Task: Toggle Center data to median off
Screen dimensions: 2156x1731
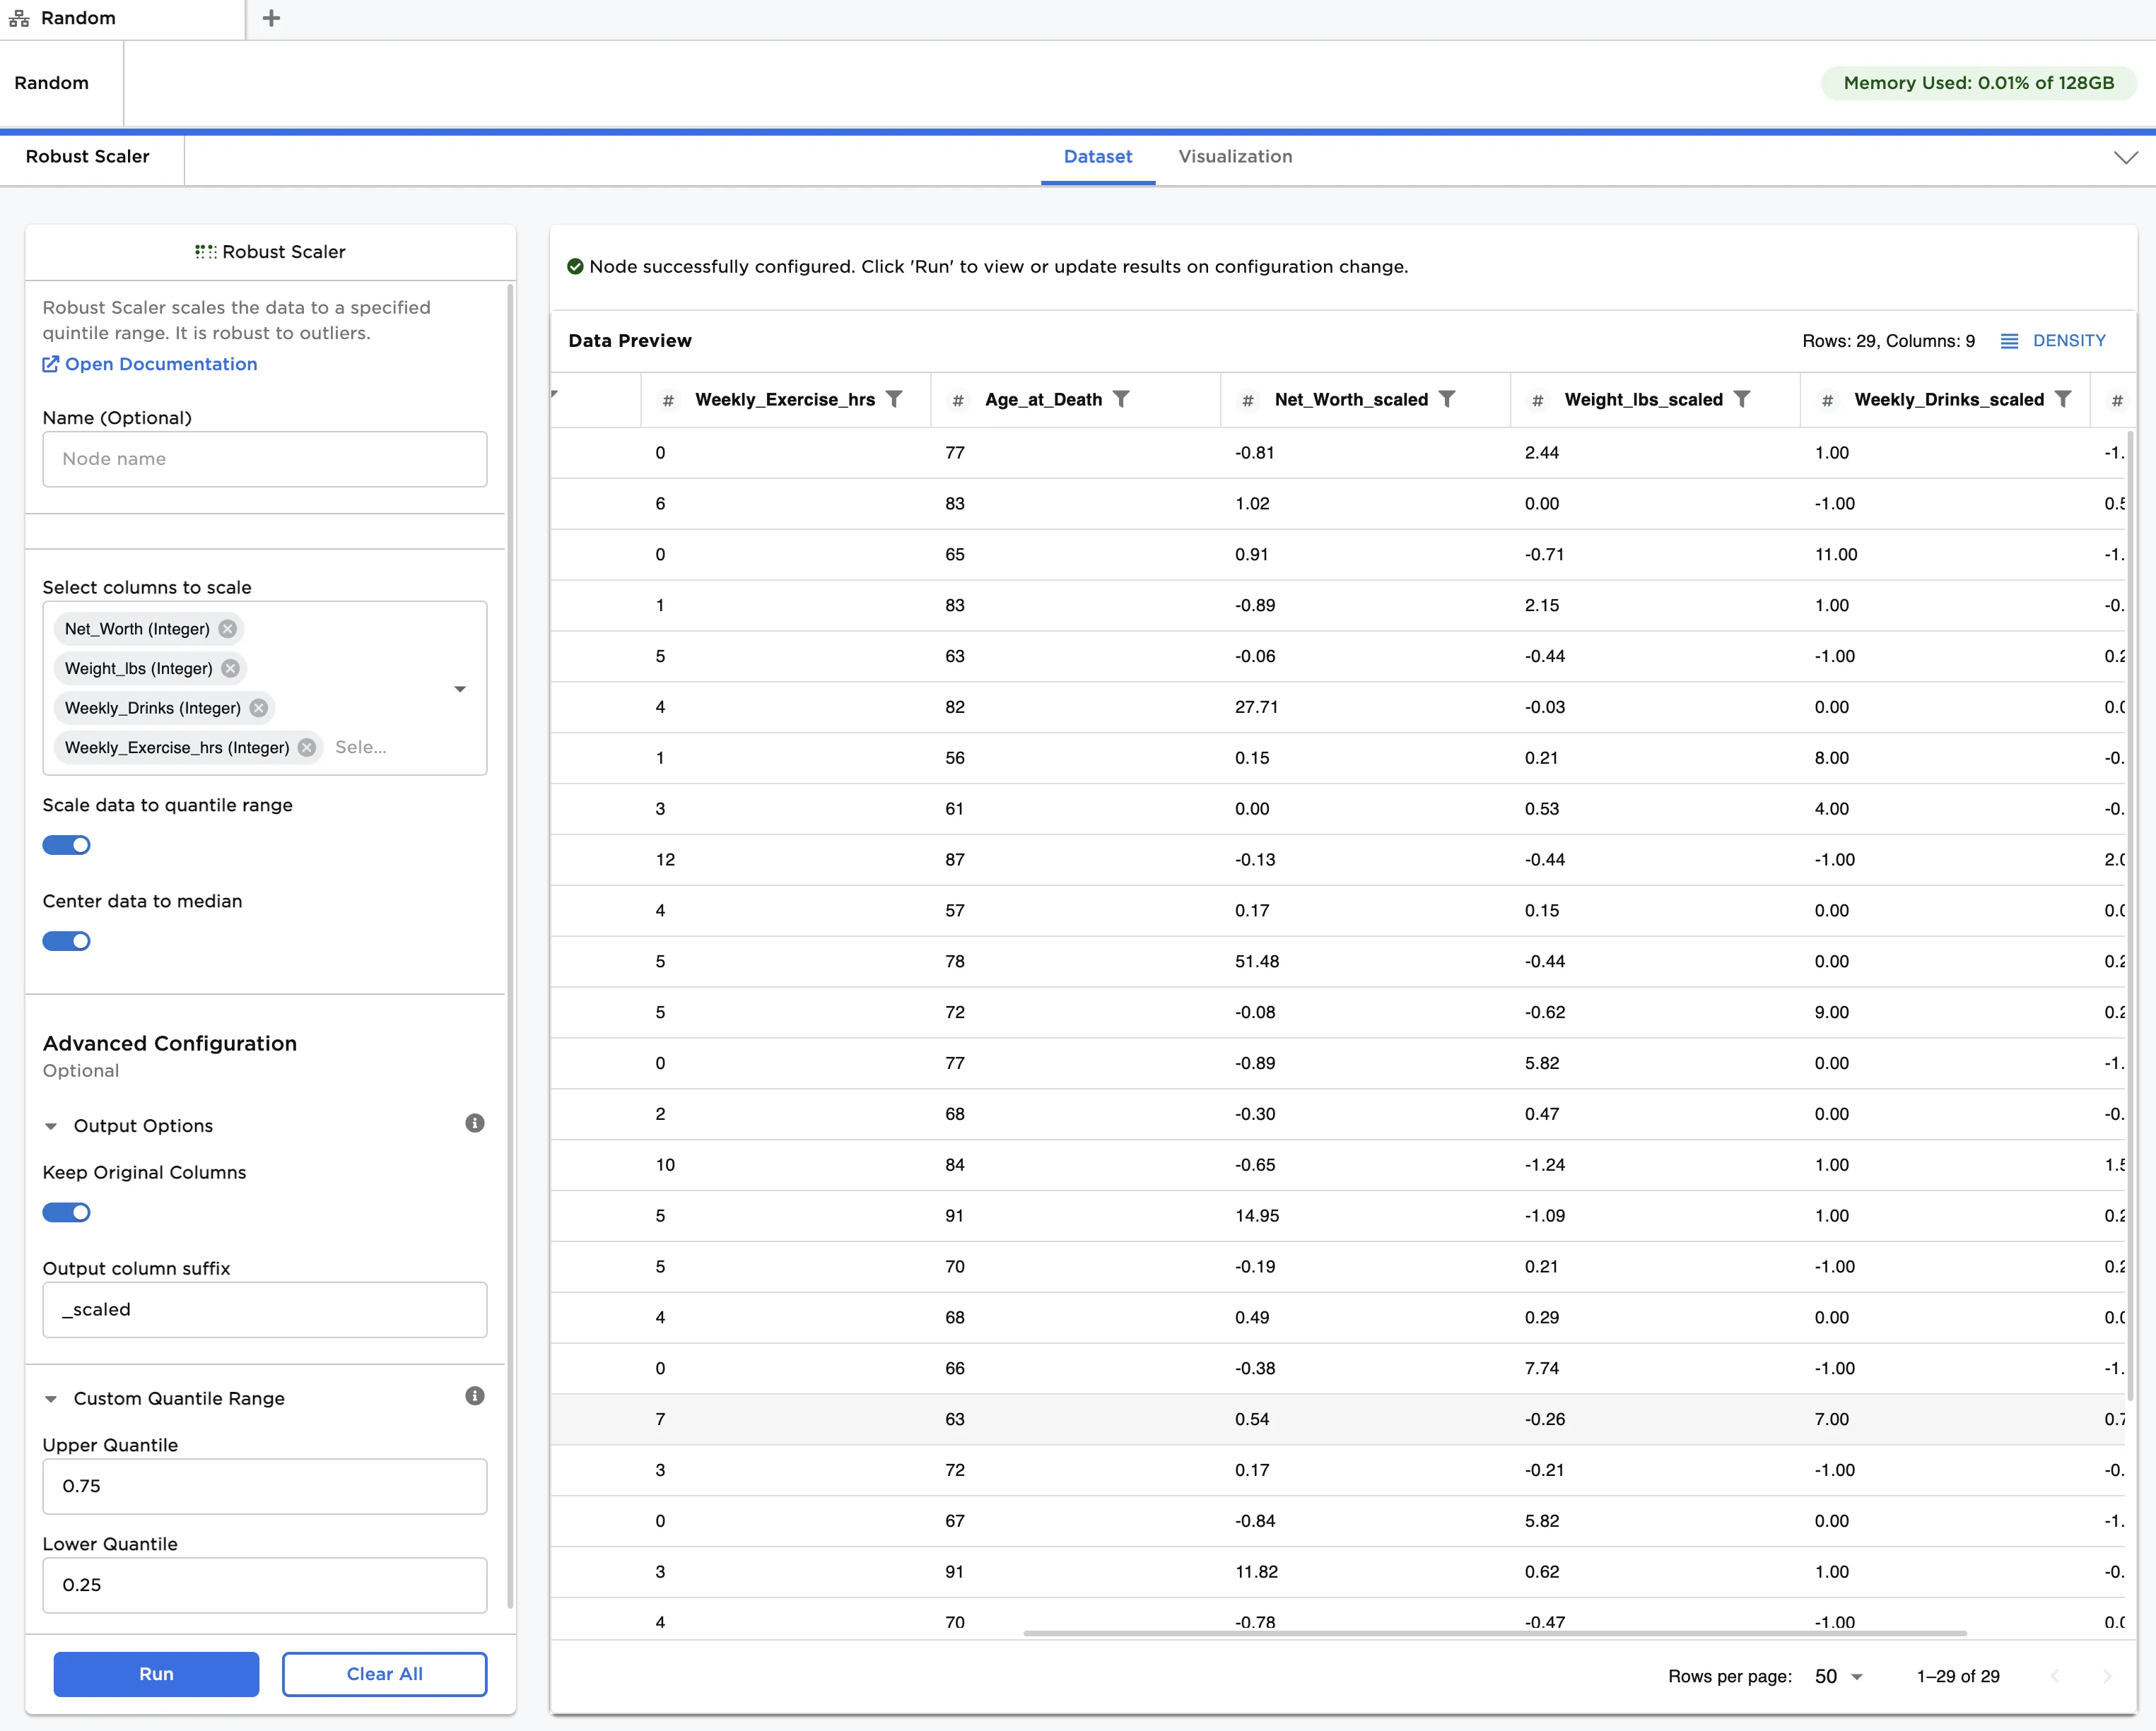Action: (x=67, y=942)
